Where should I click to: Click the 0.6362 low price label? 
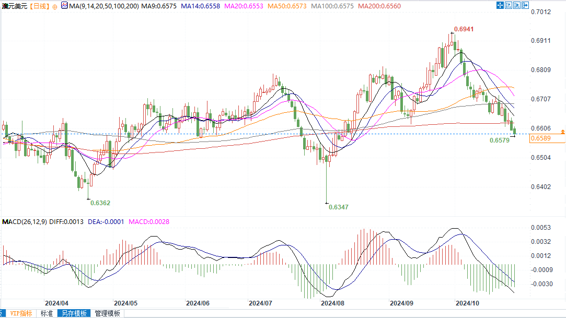pyautogui.click(x=100, y=203)
